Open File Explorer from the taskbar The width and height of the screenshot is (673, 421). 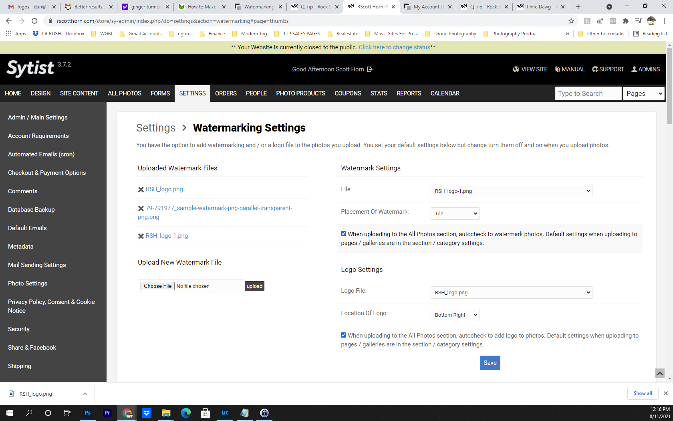pyautogui.click(x=166, y=413)
